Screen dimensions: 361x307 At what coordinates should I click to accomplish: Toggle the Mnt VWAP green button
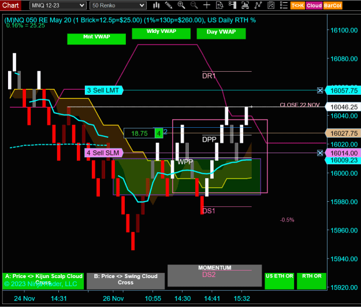pyautogui.click(x=96, y=39)
